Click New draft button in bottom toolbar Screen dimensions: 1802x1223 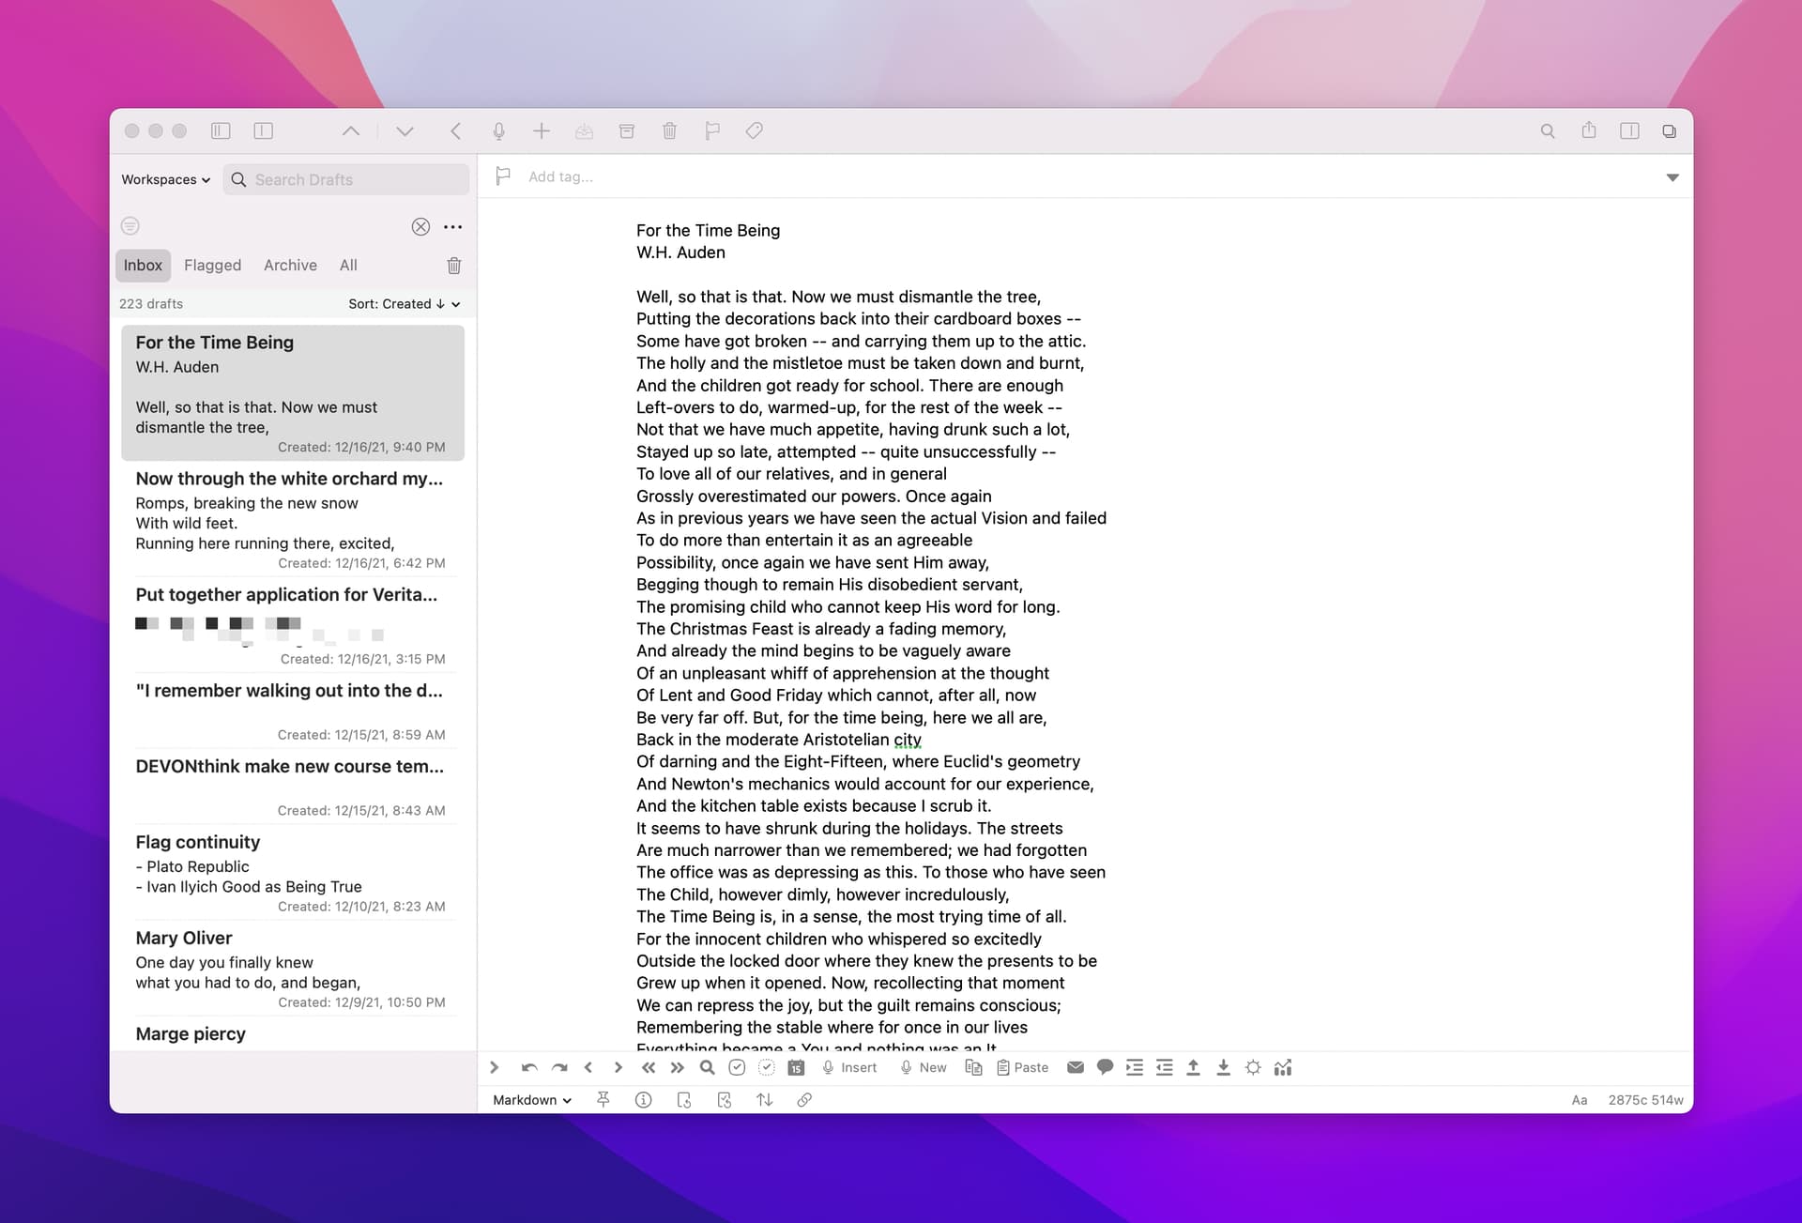pyautogui.click(x=932, y=1066)
